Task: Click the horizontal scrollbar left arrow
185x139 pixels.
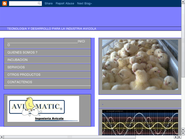Action: (x=2, y=137)
